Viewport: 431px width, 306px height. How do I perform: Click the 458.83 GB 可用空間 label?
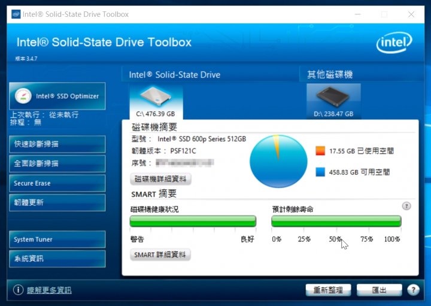click(x=360, y=172)
